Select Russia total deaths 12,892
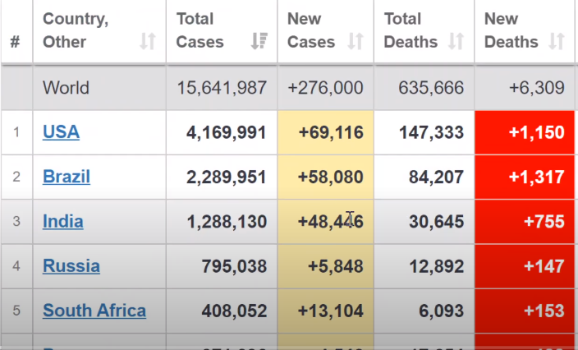Image resolution: width=578 pixels, height=350 pixels. point(437,266)
